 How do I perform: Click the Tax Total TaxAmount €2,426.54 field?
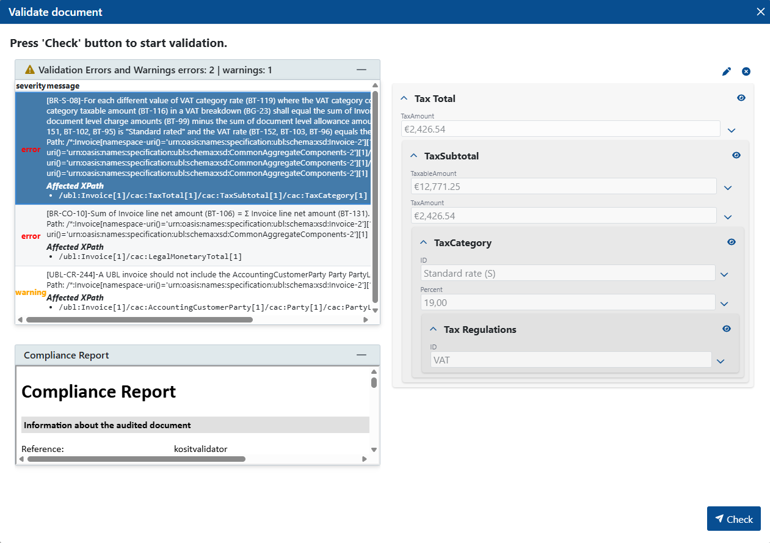coord(561,129)
